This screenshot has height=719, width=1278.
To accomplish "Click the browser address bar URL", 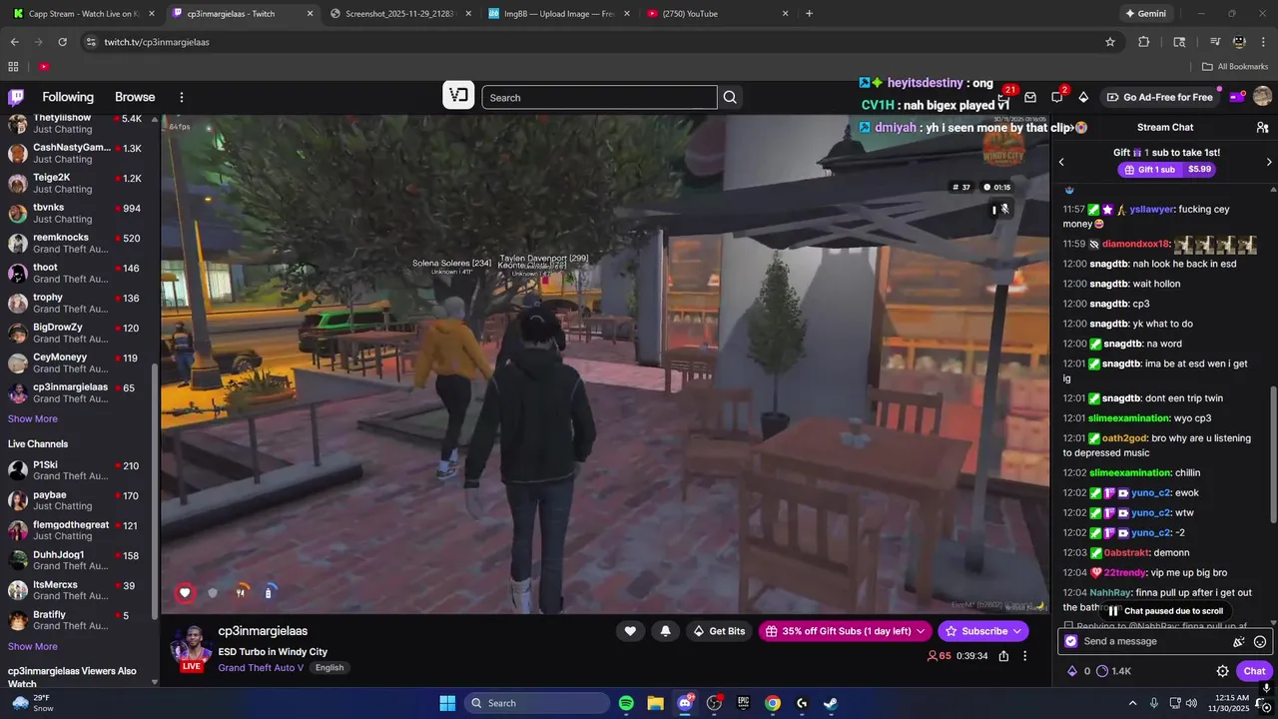I will [x=157, y=42].
